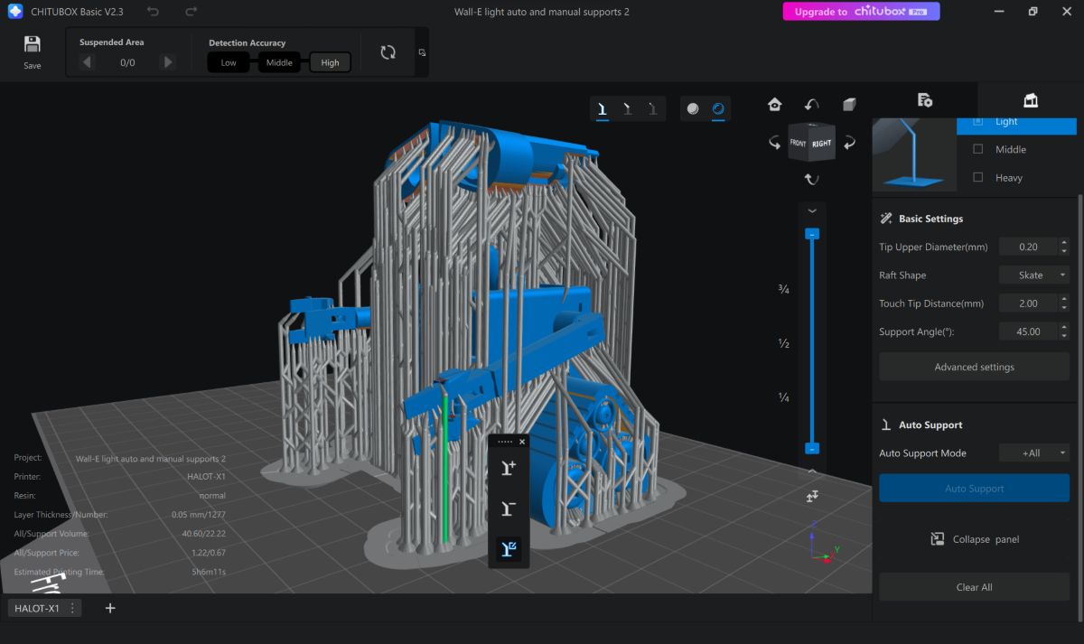Increase Touch Tip Distance value
The height and width of the screenshot is (644, 1084).
(x=1064, y=299)
